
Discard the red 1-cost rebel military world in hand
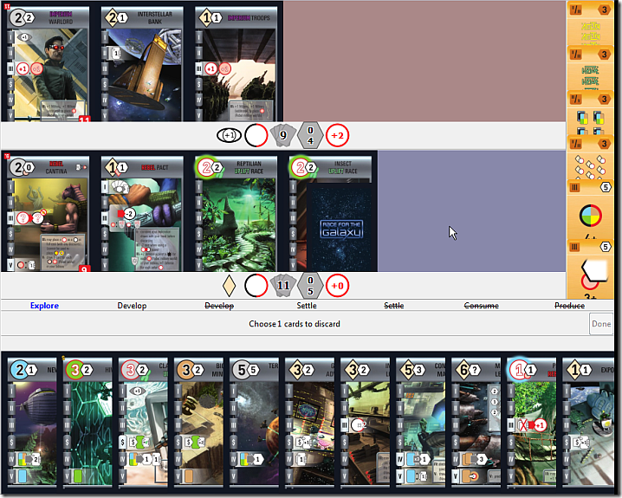coord(532,422)
